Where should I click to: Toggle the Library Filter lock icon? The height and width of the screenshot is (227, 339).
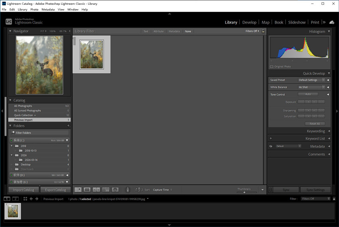pyautogui.click(x=263, y=31)
